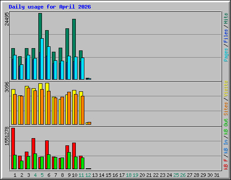Image resolution: width=231 pixels, height=180 pixels.
Task: Click day 1 on the x-axis
Action: pyautogui.click(x=15, y=175)
